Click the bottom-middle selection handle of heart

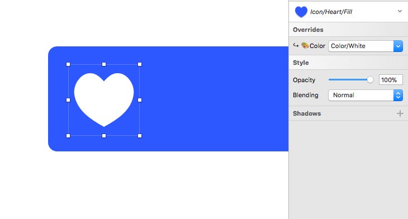[104, 136]
